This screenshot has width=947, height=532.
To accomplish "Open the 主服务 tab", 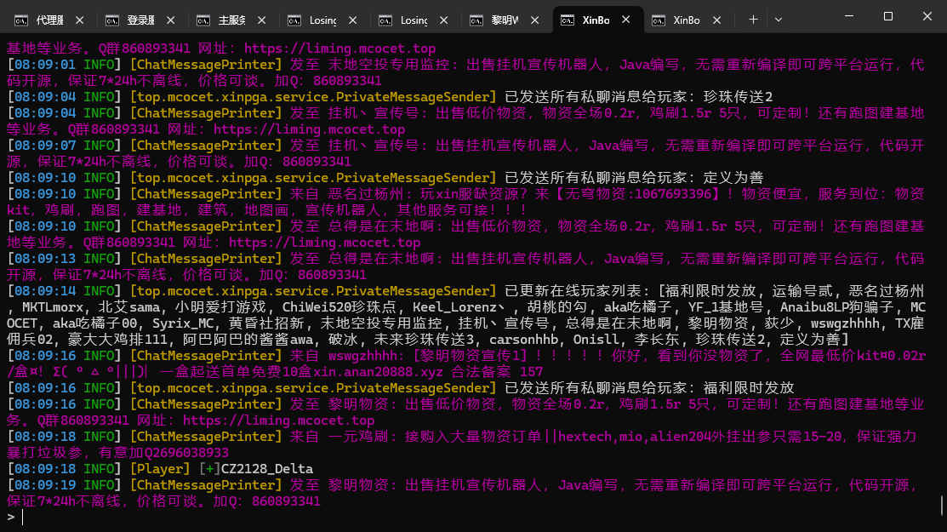I will click(231, 19).
